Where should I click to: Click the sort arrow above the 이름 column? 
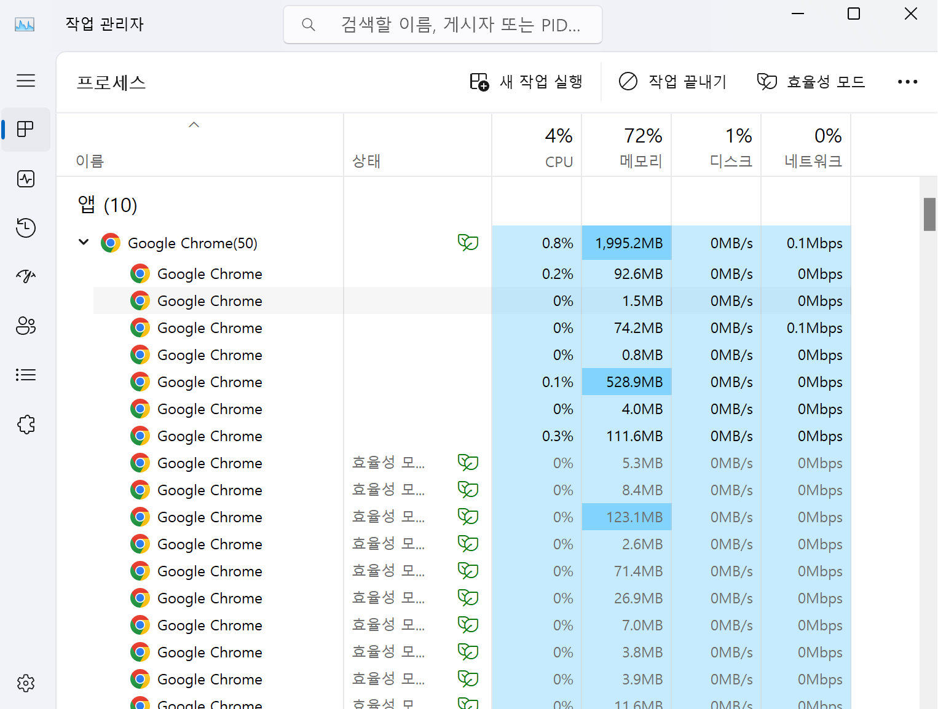point(194,125)
